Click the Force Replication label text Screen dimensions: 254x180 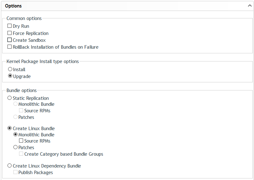pos(31,33)
